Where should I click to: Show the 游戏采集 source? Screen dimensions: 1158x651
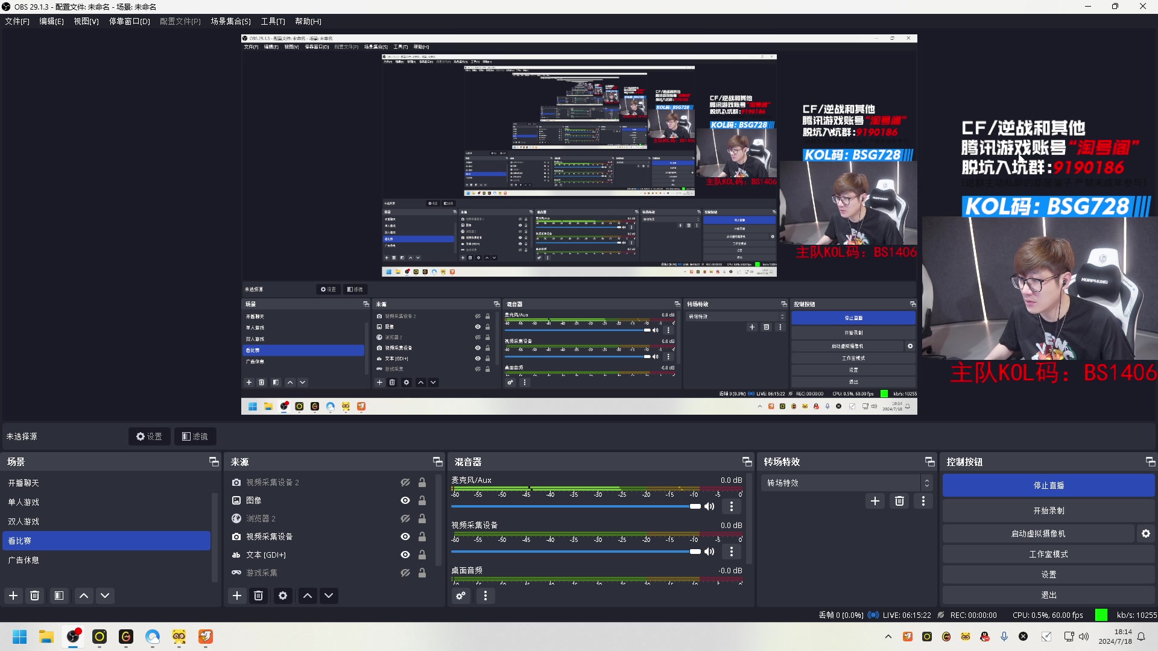tap(405, 573)
